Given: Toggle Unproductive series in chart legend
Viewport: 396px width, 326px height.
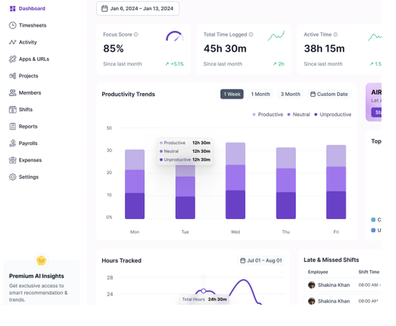Looking at the screenshot, I should point(333,114).
